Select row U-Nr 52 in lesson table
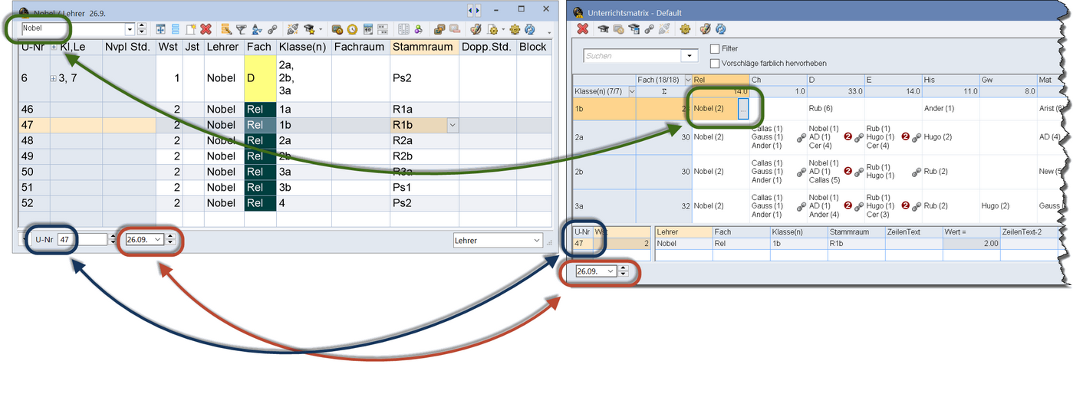Screen dimensions: 1073x407 (285, 203)
